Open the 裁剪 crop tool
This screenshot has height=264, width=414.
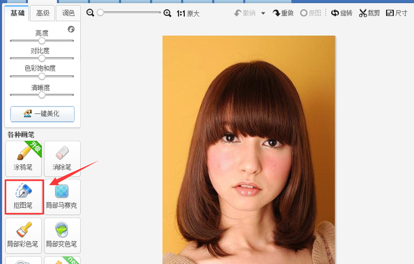[369, 13]
